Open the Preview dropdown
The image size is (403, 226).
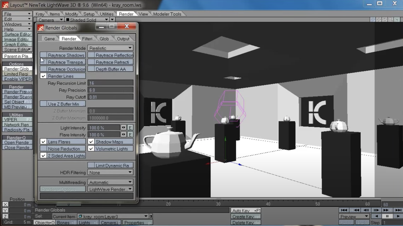click(x=354, y=216)
